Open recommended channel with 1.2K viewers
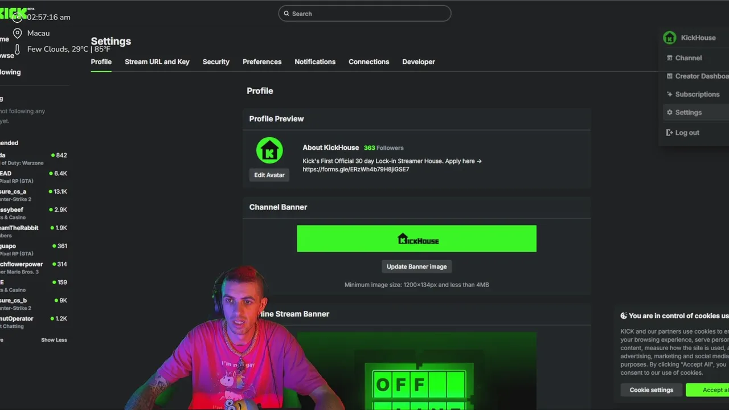Screen dimensions: 729x410 [x=34, y=322]
